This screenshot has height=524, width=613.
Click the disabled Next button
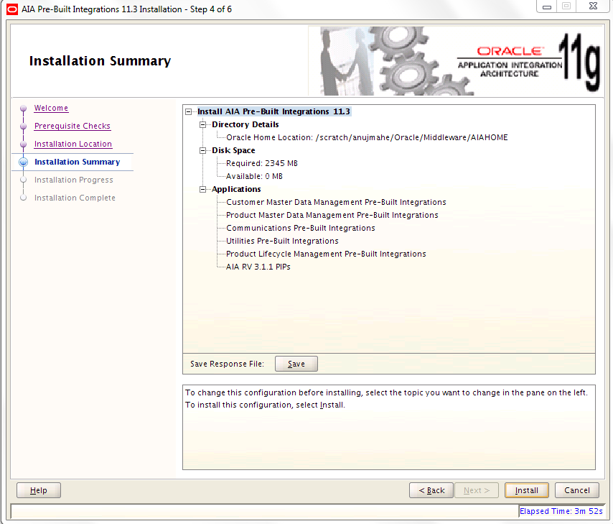(477, 490)
